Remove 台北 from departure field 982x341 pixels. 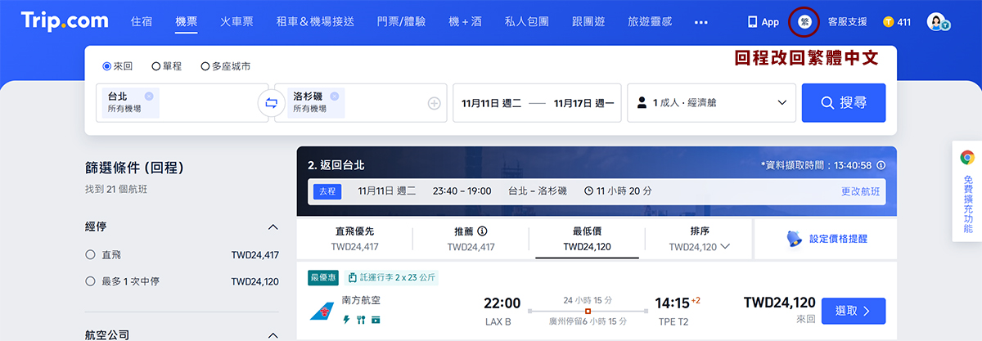click(x=149, y=96)
